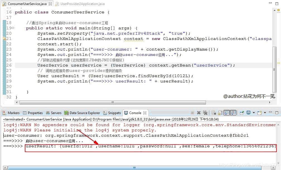The image size is (281, 170).
Task: Place cursor on 'setProperty' in line 20
Action: 72,33
